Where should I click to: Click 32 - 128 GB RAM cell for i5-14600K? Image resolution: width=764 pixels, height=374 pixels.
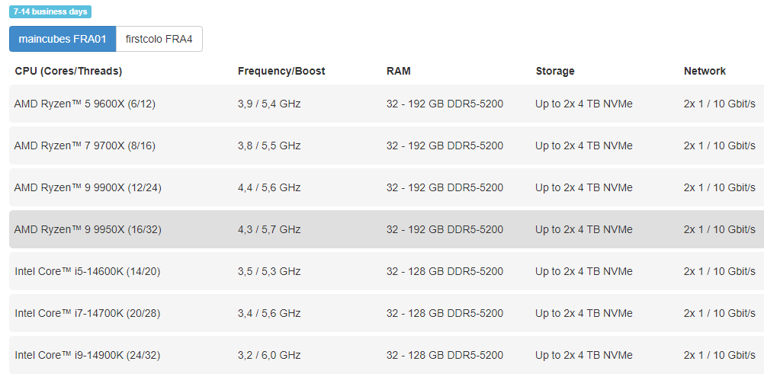point(445,271)
